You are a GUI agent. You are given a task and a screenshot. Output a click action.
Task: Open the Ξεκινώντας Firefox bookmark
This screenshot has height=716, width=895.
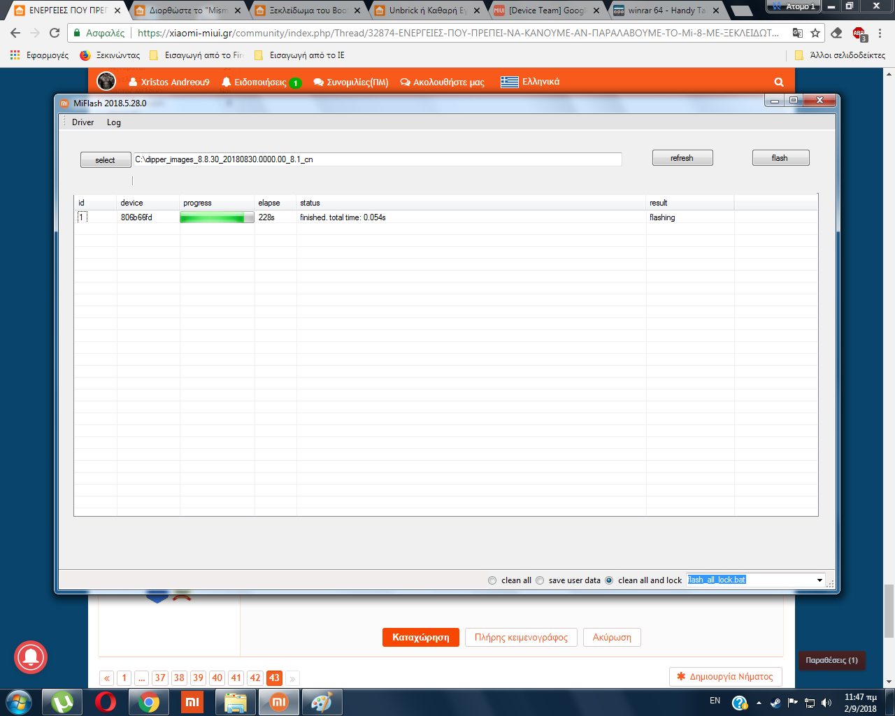pos(110,55)
